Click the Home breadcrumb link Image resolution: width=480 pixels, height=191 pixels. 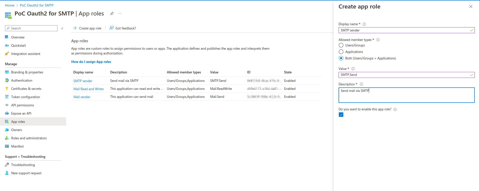[9, 5]
